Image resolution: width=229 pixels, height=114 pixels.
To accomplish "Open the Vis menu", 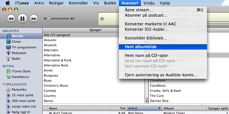I will coord(96,3).
